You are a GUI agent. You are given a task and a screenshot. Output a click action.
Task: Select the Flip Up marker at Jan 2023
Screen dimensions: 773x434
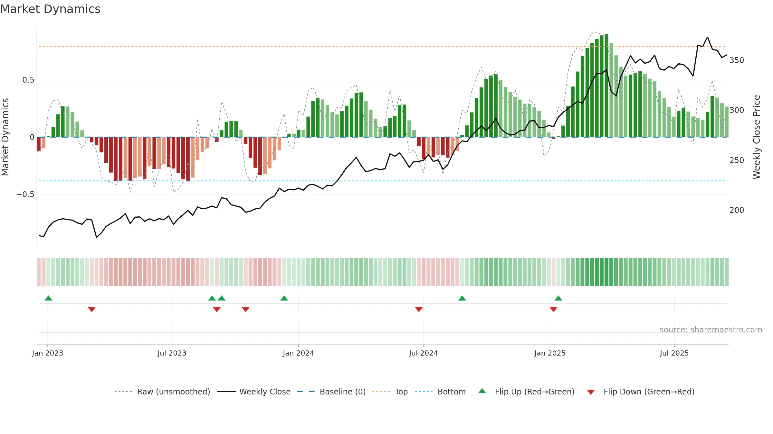(x=48, y=298)
